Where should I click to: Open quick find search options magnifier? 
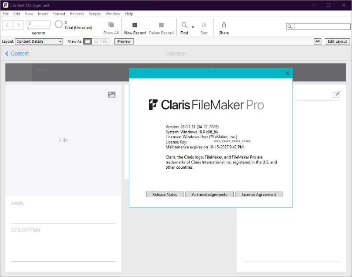pyautogui.click(x=290, y=27)
